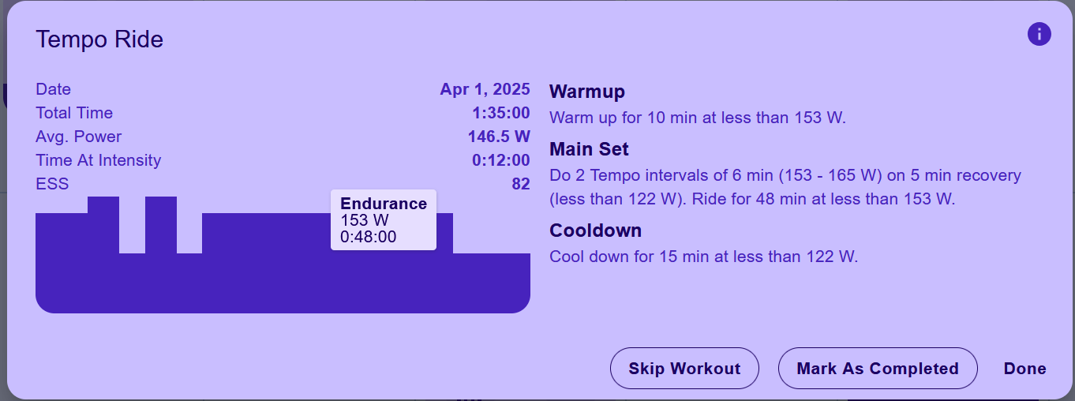The width and height of the screenshot is (1075, 401).
Task: Click the Time At Intensity label
Action: (x=99, y=160)
